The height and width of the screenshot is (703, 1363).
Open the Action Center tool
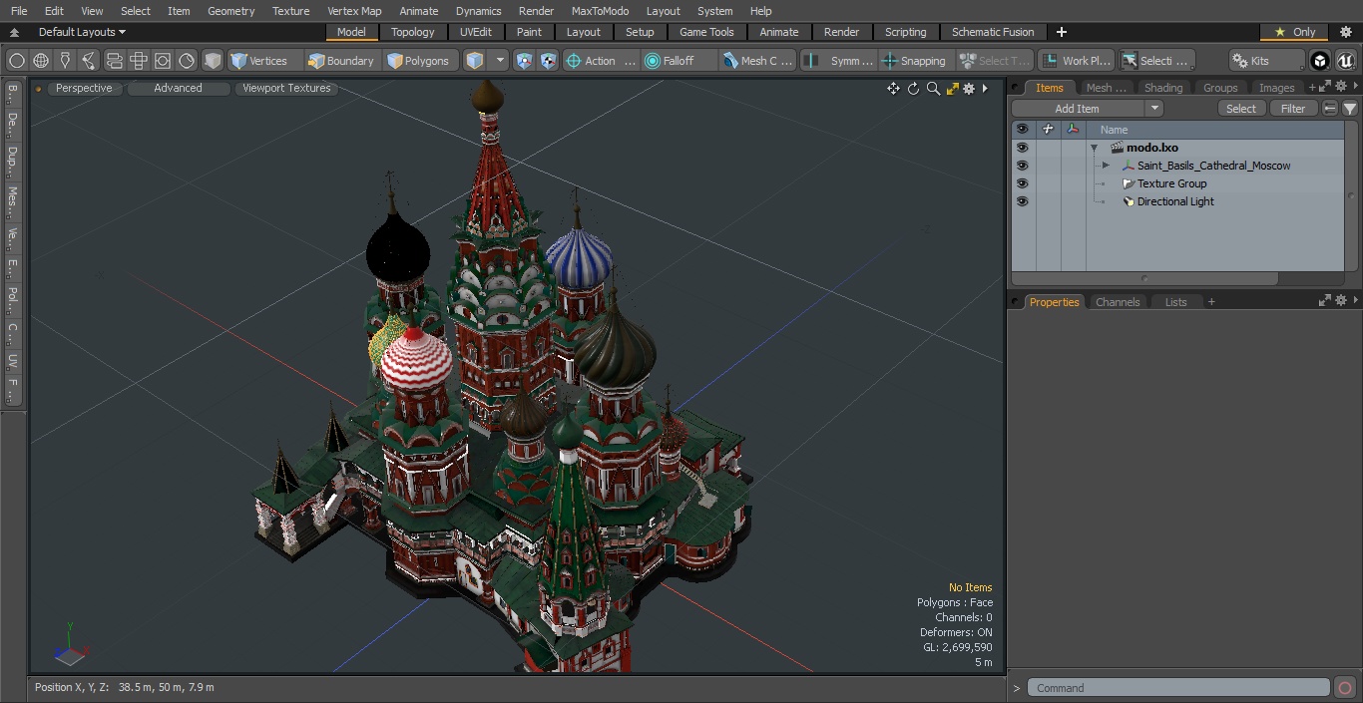pos(601,61)
